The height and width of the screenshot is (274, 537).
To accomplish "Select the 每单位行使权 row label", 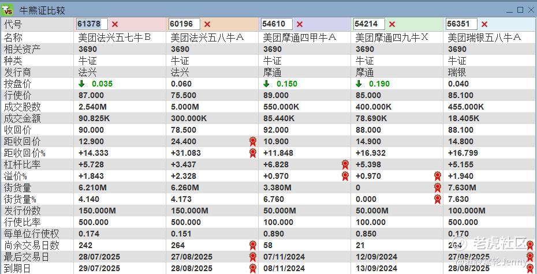I will (x=31, y=234).
